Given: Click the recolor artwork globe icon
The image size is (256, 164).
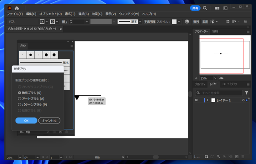Looking at the screenshot, I should [x=187, y=21].
